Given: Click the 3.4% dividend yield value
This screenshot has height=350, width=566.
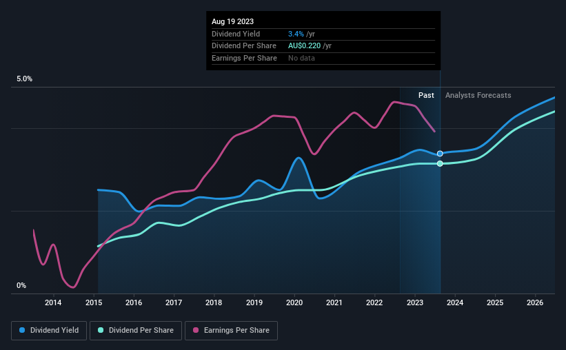Looking at the screenshot, I should [296, 34].
